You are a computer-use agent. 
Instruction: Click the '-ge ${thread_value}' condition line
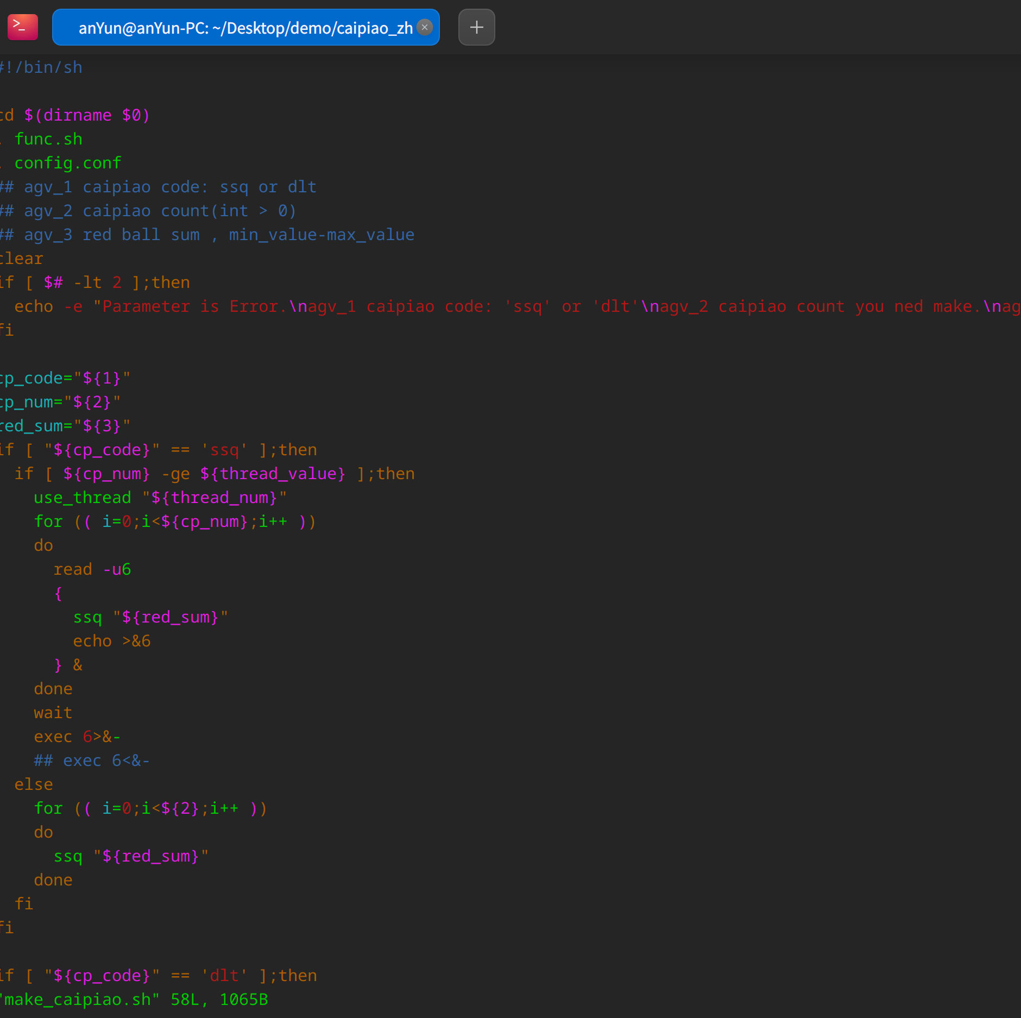[x=215, y=474]
